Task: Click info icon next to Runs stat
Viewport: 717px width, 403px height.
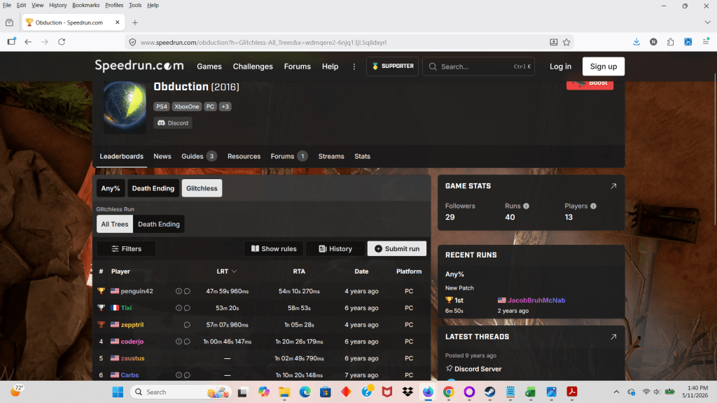Action: pos(527,206)
